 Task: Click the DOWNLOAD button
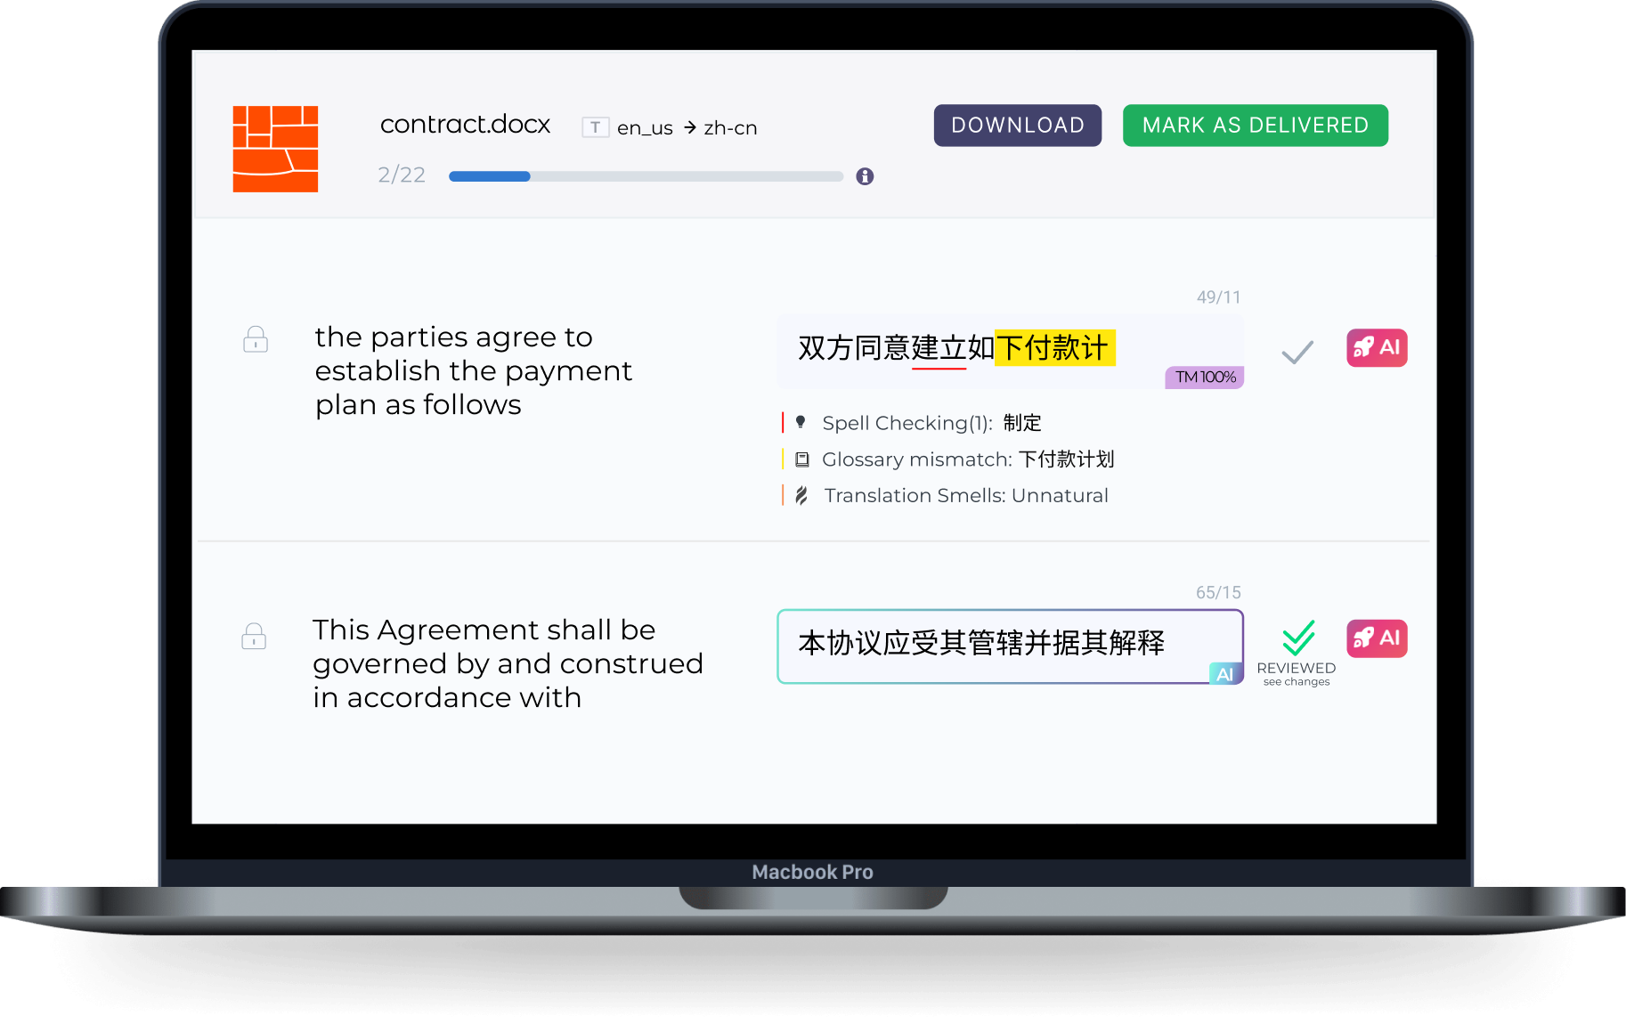(x=1017, y=125)
